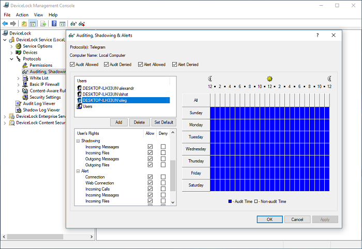362x249 pixels.
Task: Select DeviceLock Enterprise Server icon
Action: [x=11, y=116]
